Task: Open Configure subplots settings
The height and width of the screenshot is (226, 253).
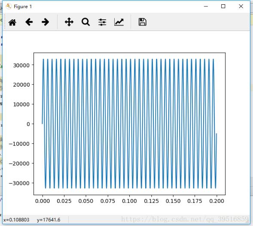Action: [102, 22]
